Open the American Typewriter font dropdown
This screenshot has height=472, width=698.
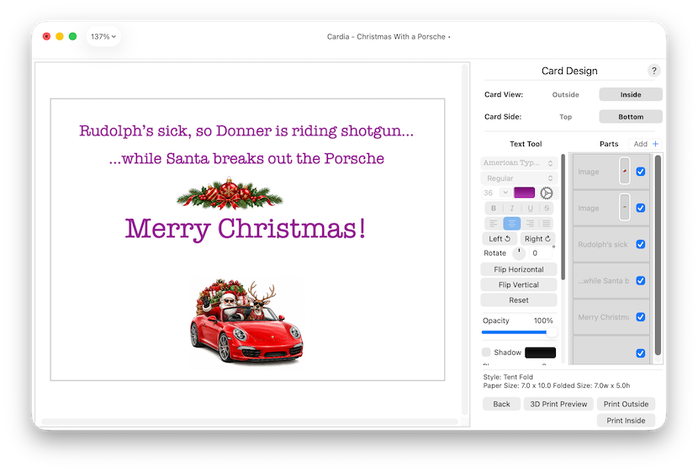519,163
